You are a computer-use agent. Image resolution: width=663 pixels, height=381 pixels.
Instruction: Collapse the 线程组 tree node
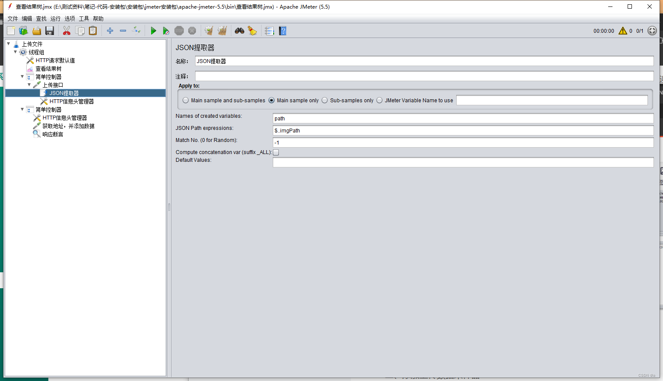(x=15, y=52)
